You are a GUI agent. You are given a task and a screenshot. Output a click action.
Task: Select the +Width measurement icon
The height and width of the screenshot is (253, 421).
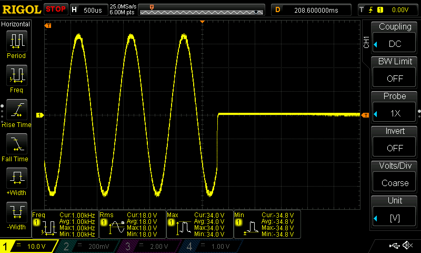(16, 179)
